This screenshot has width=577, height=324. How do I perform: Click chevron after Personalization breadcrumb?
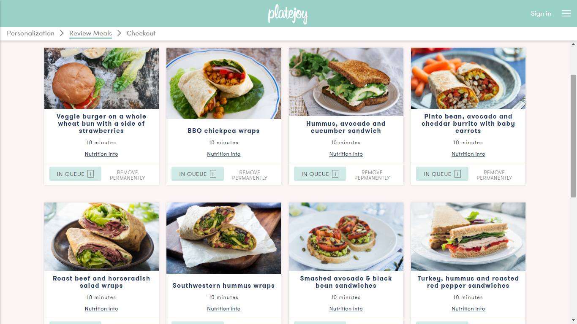(62, 33)
